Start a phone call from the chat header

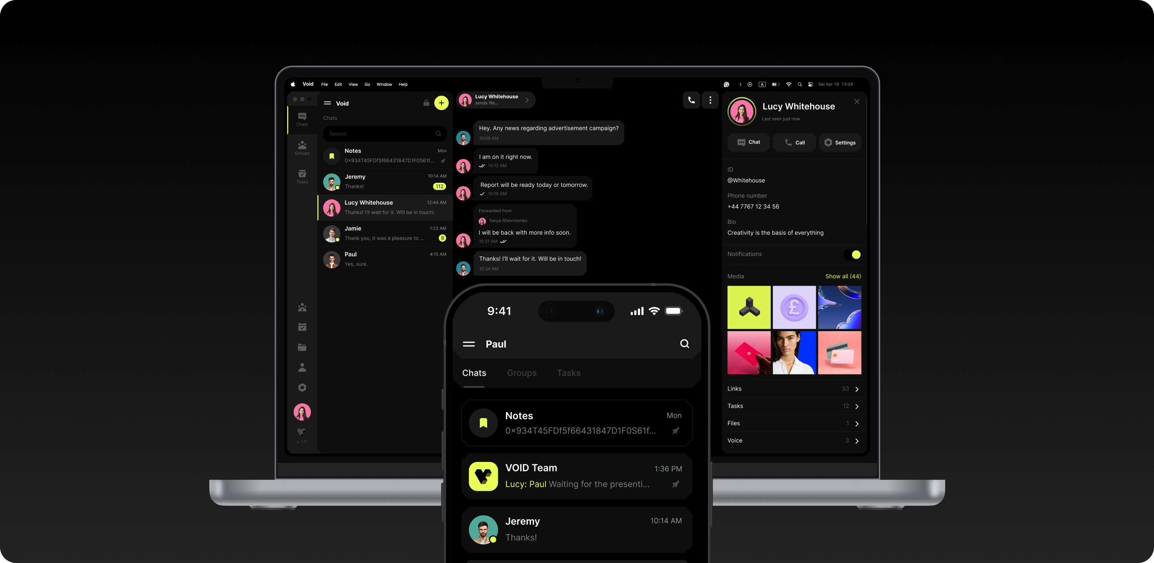[x=691, y=100]
